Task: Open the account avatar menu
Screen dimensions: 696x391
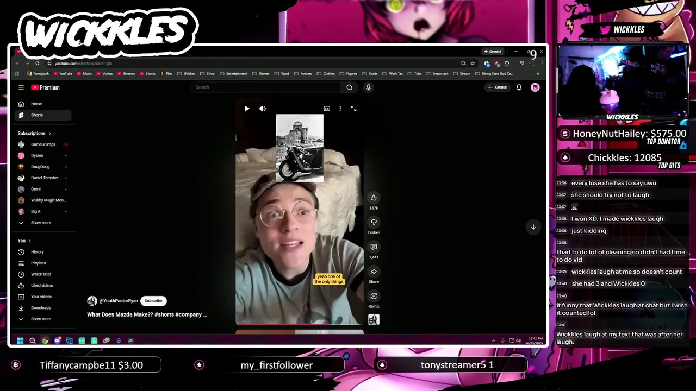Action: tap(535, 87)
